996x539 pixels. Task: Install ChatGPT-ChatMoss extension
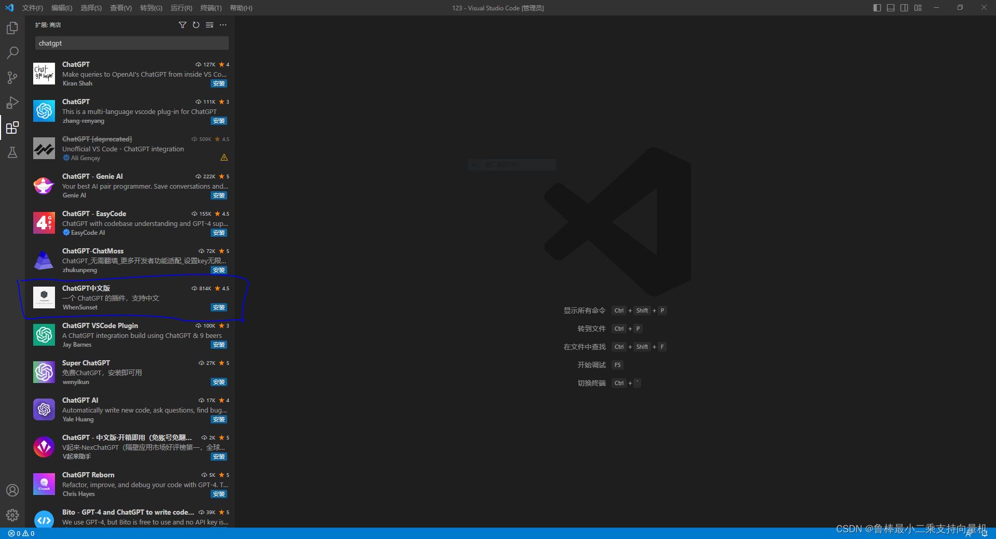coord(219,270)
